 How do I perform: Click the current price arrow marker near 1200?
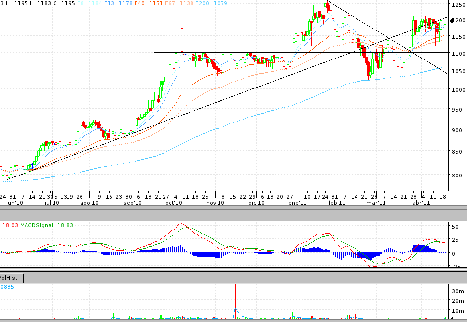(451, 21)
